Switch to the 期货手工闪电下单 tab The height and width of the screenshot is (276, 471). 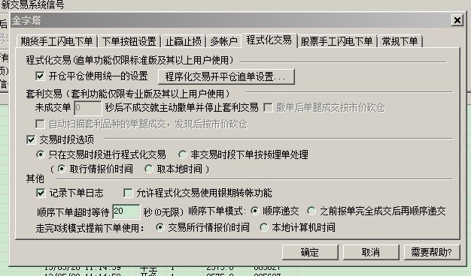pos(56,41)
